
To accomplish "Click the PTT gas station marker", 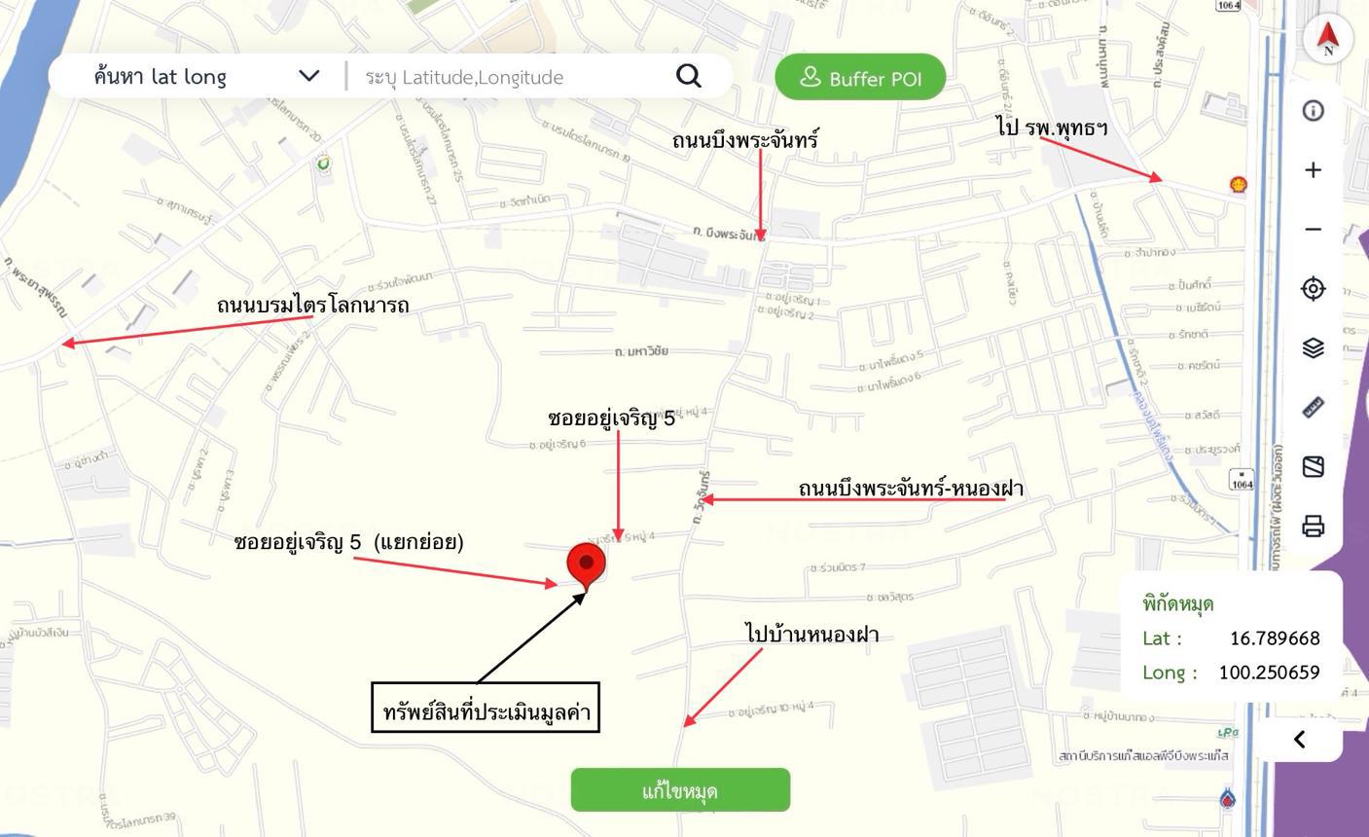I will coord(1228,800).
